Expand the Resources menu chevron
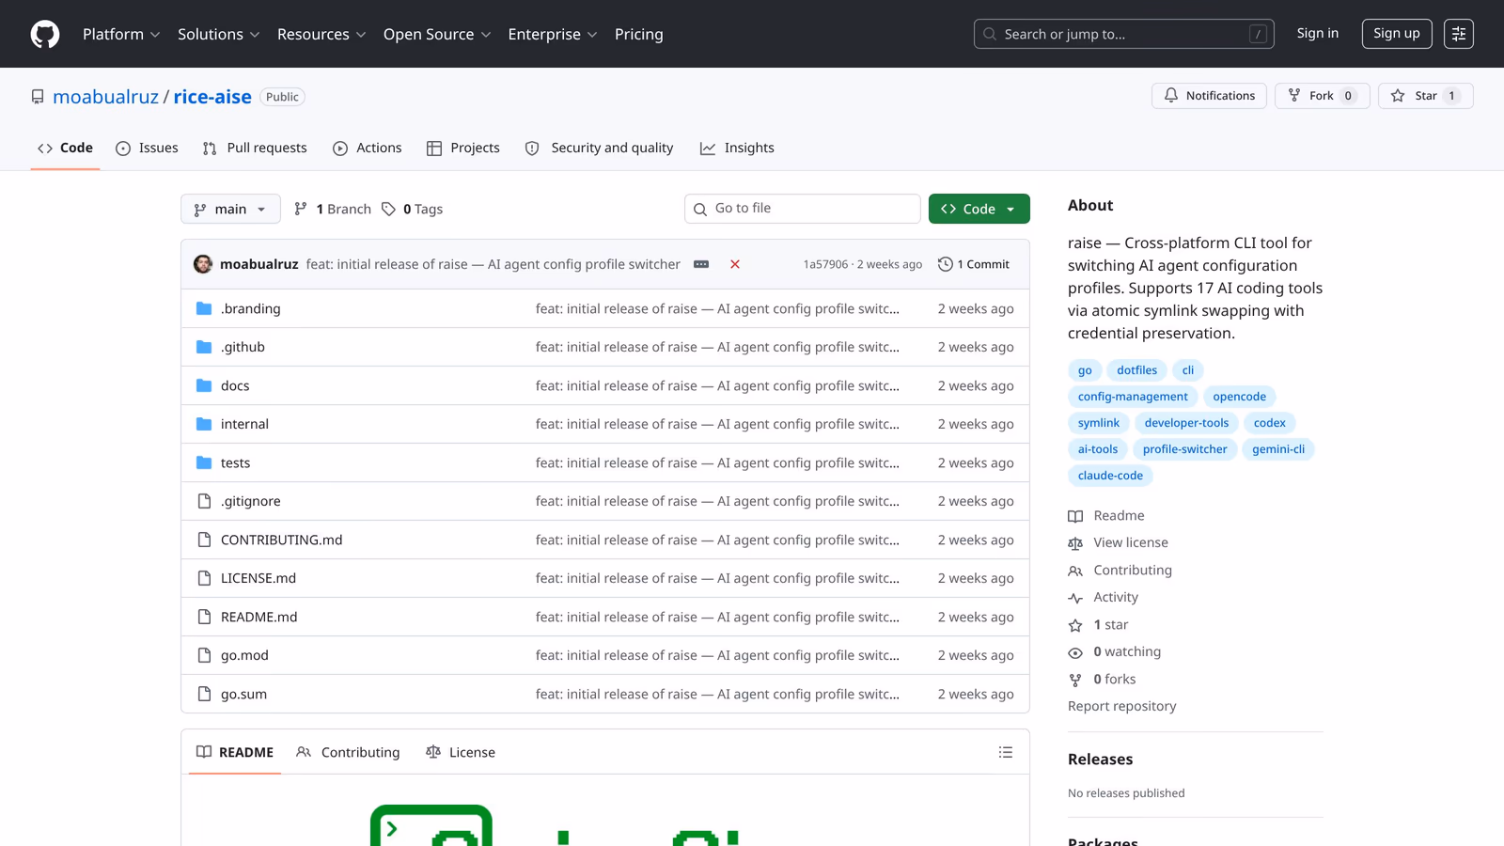 coord(363,34)
